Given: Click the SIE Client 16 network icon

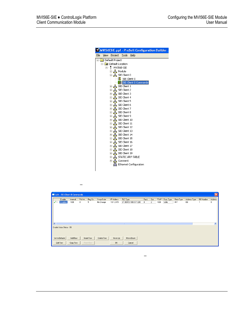Looking at the screenshot, I should coord(115,142).
